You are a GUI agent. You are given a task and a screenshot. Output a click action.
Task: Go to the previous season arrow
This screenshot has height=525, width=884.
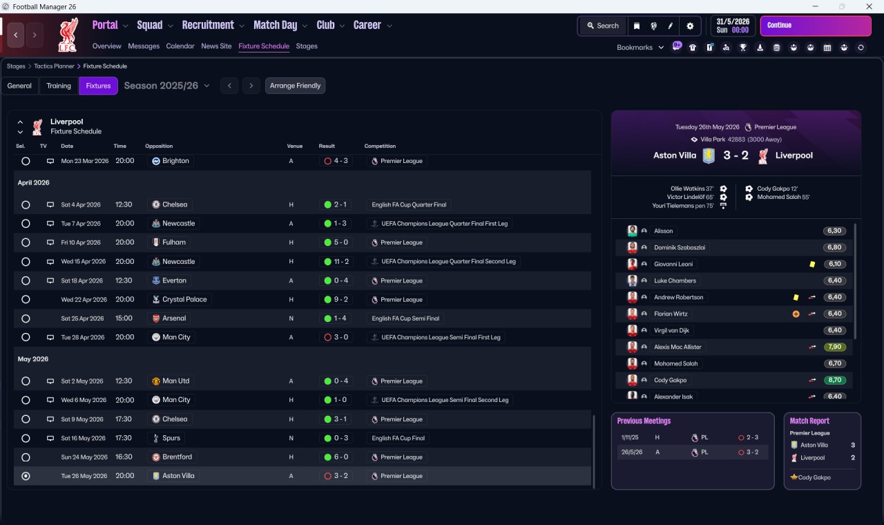coord(230,86)
